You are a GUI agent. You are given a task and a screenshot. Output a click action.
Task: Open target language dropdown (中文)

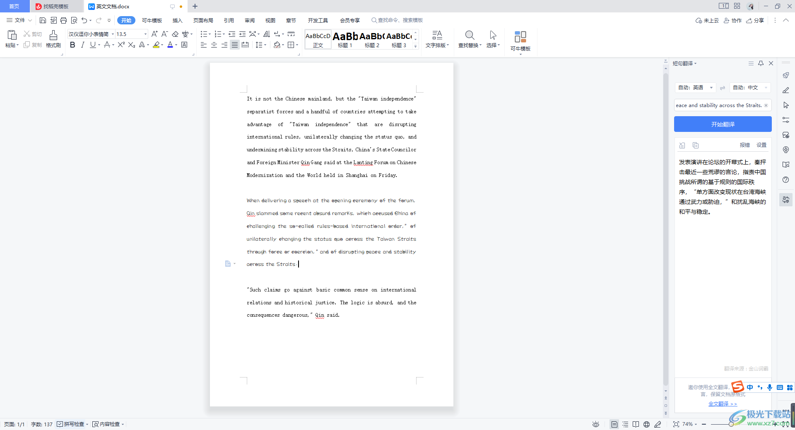(x=750, y=88)
